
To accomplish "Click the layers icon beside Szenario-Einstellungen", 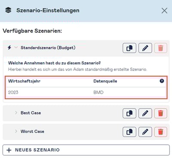I will pos(8,10).
